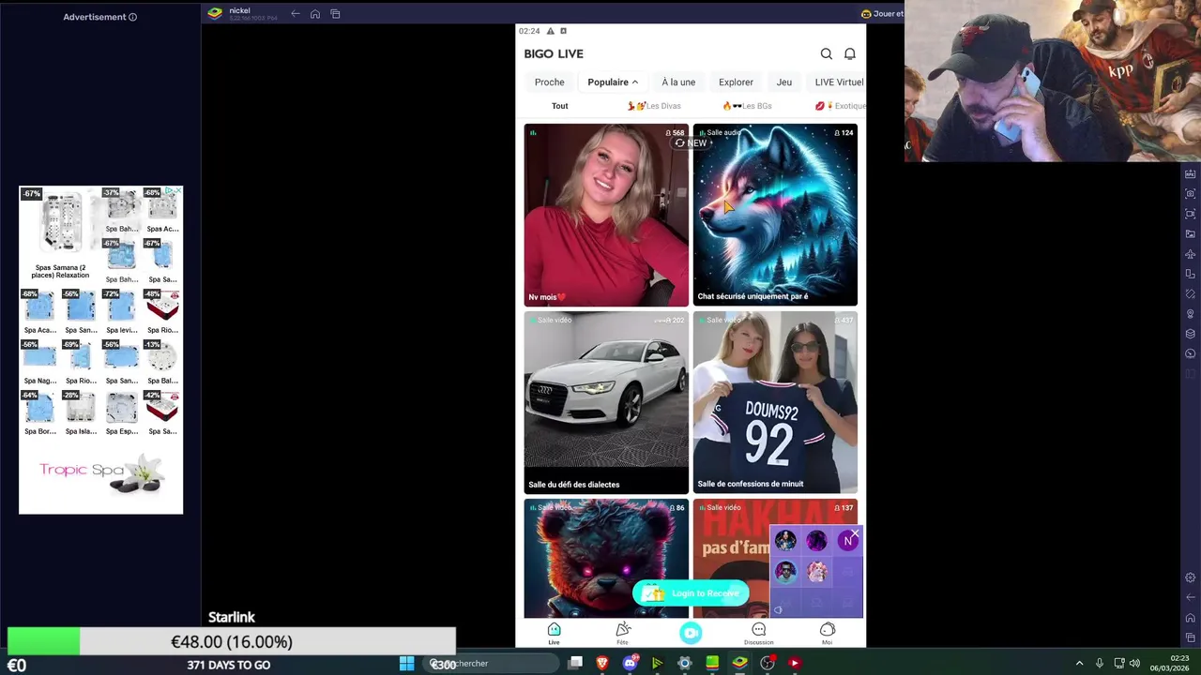Open 'Salle du défi des dialectes' room
Viewport: 1201px width, 675px height.
[x=606, y=402]
